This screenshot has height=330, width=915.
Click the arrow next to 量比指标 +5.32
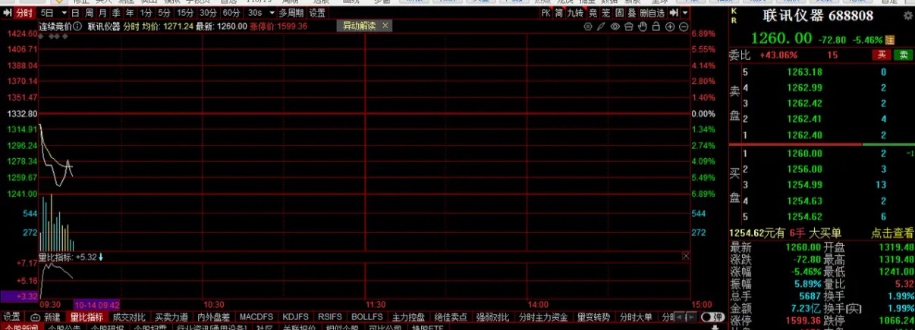[101, 257]
